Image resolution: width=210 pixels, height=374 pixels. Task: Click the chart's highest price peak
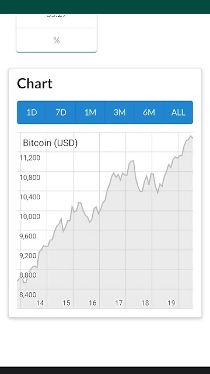[191, 136]
